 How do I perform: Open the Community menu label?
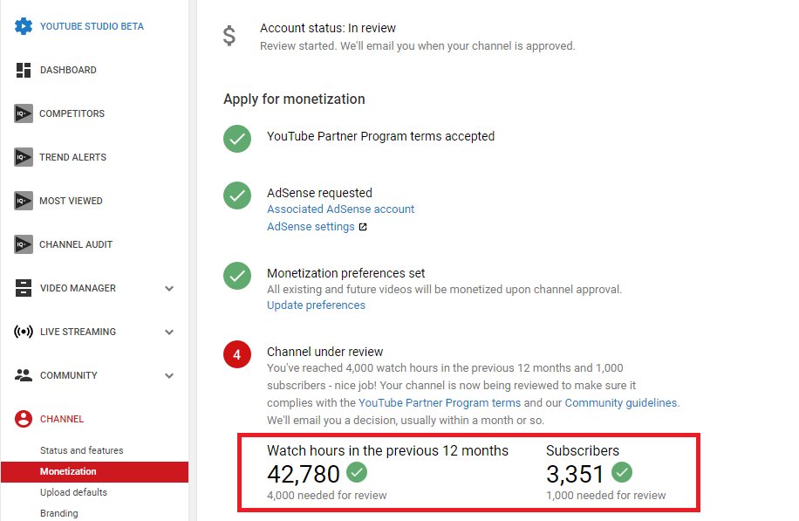[x=69, y=375]
